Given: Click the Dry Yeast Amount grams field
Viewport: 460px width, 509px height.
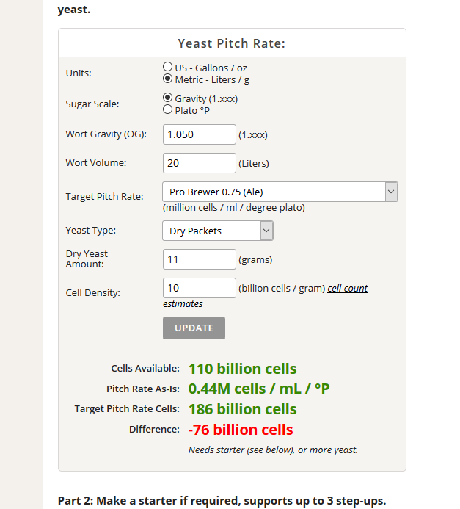Looking at the screenshot, I should coord(200,259).
